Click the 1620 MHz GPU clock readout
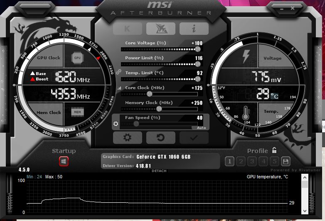The height and width of the screenshot is (221, 325). coord(72,77)
